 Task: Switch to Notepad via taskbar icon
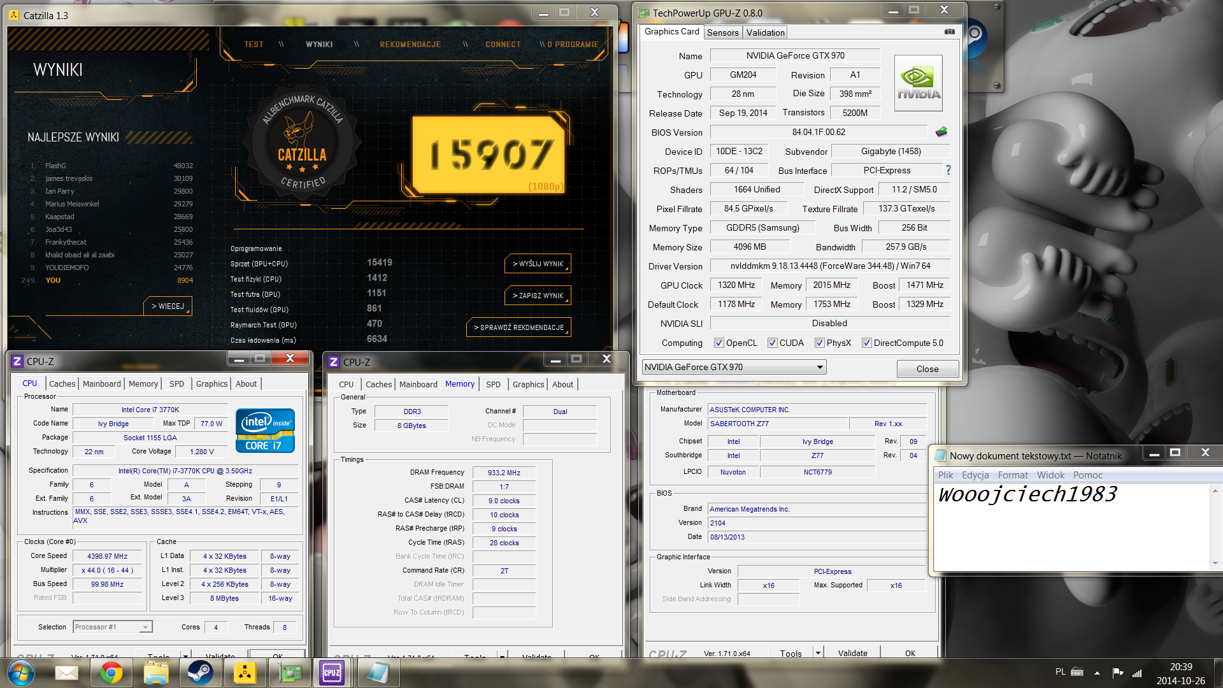pos(378,673)
